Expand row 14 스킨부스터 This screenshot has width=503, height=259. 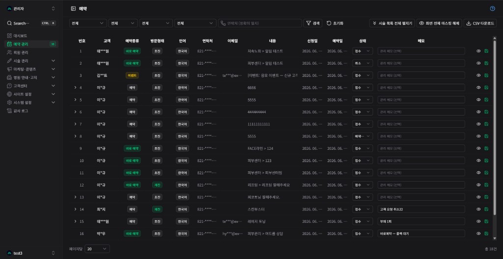click(x=75, y=209)
